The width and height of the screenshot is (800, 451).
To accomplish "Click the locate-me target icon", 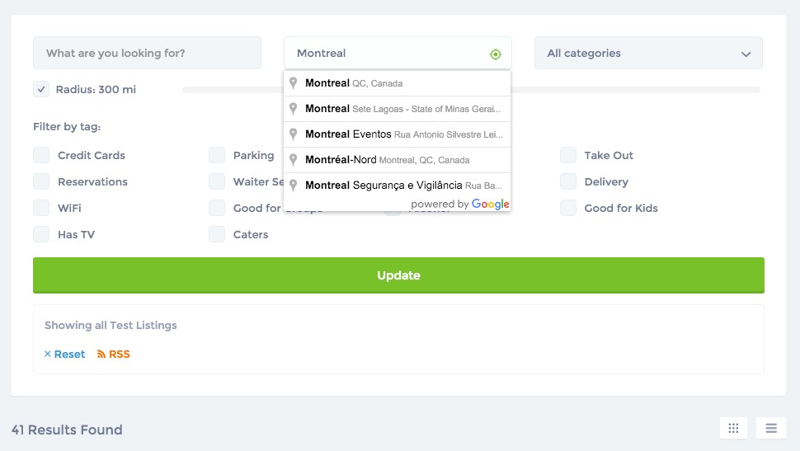I will coord(495,54).
